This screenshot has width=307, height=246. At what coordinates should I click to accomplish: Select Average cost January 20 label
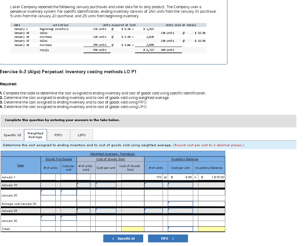pyautogui.click(x=19, y=204)
